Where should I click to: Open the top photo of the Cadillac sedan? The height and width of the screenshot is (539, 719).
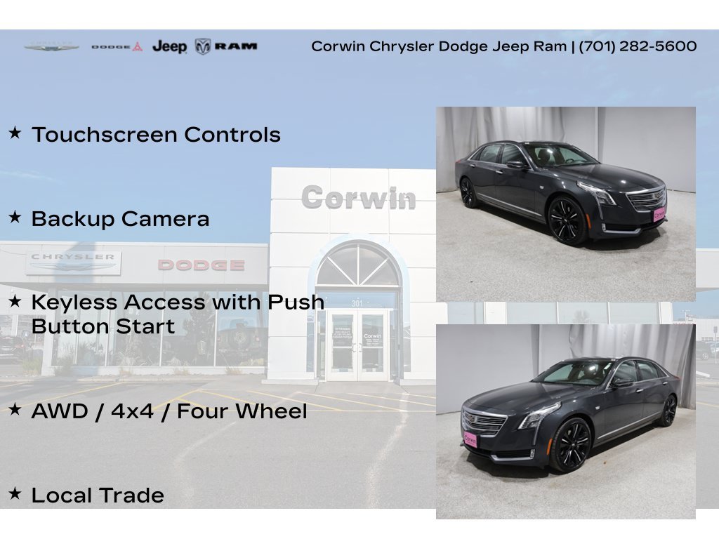point(566,204)
